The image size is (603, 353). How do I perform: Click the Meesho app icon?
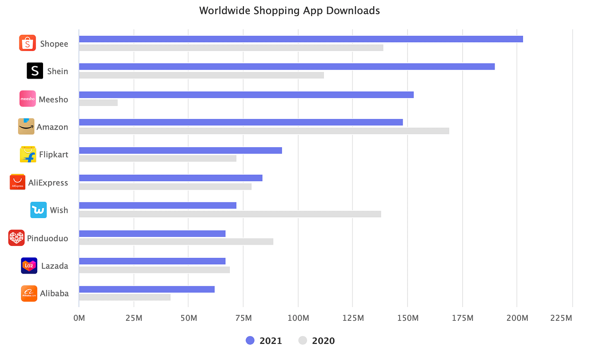[28, 99]
